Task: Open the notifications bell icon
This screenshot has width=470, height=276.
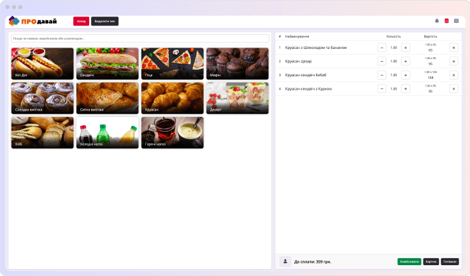Action: pos(437,21)
